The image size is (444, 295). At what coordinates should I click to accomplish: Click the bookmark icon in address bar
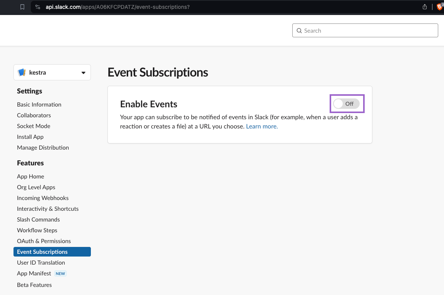point(22,7)
